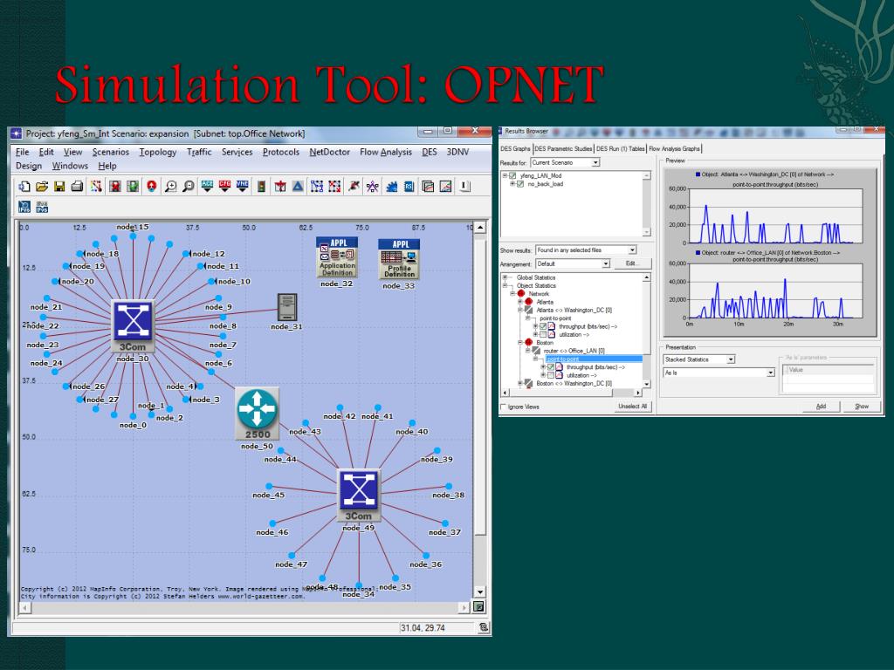Click the RS toolbar icon

pyautogui.click(x=409, y=187)
